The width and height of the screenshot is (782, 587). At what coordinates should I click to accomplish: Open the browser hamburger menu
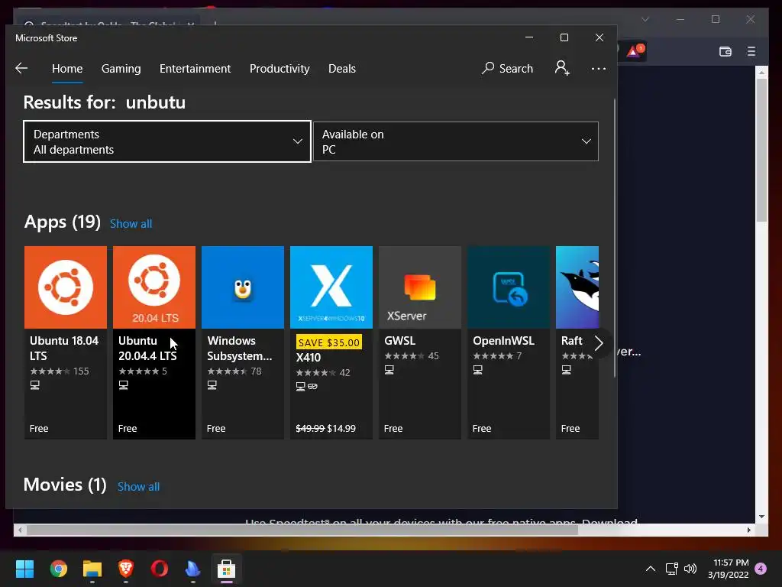click(x=751, y=51)
